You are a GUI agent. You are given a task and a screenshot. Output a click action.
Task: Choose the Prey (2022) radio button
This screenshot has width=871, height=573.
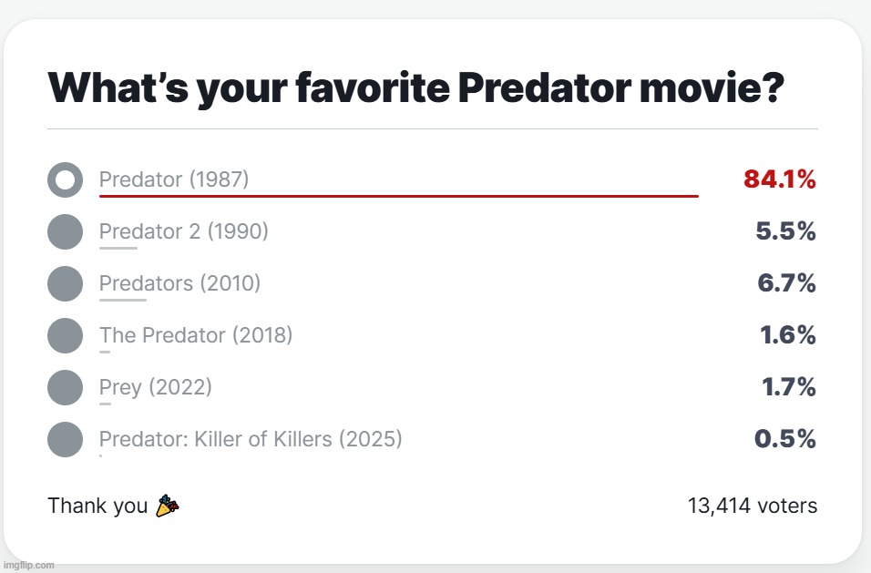[x=65, y=387]
